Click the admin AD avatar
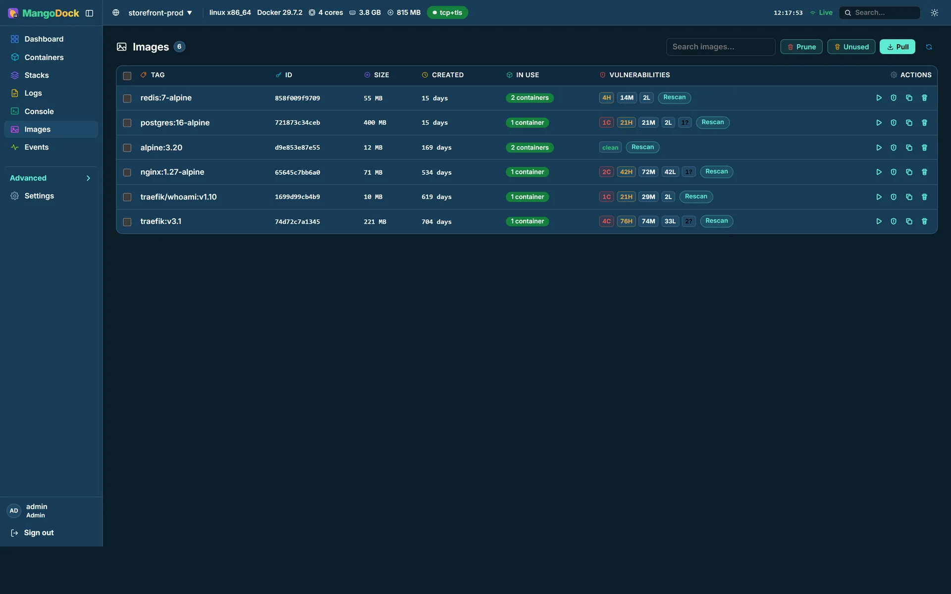 point(14,510)
